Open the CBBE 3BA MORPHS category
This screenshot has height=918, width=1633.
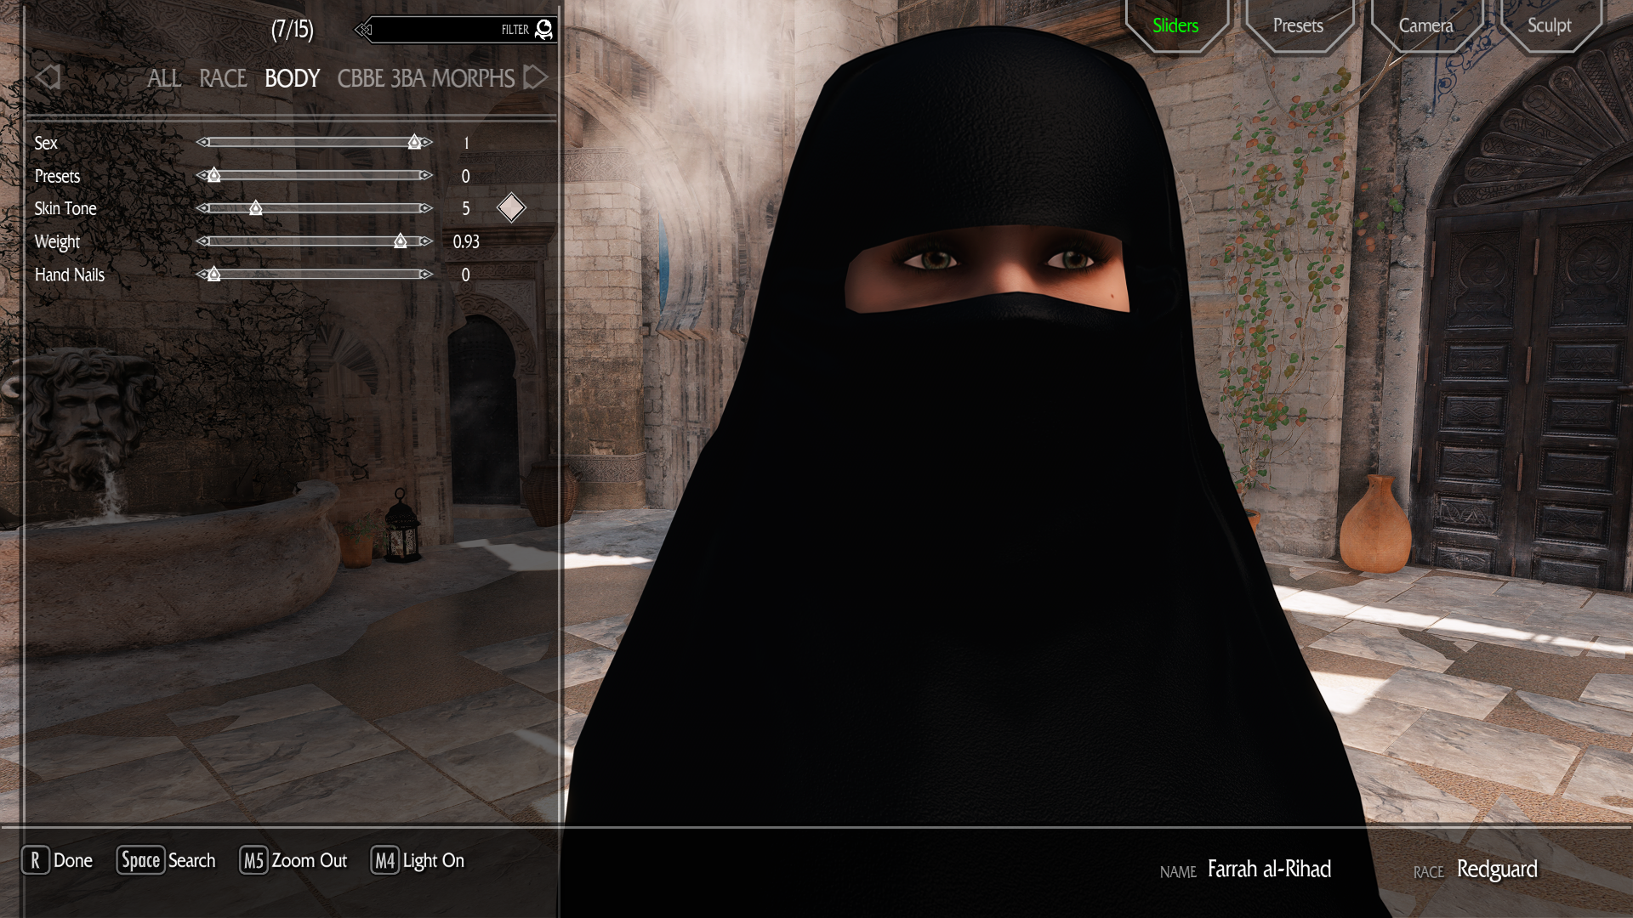425,78
